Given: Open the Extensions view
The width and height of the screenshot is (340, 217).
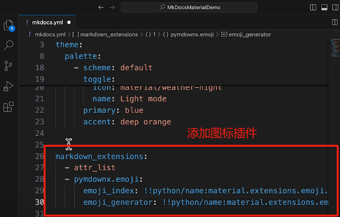Looking at the screenshot, I should coord(8,107).
